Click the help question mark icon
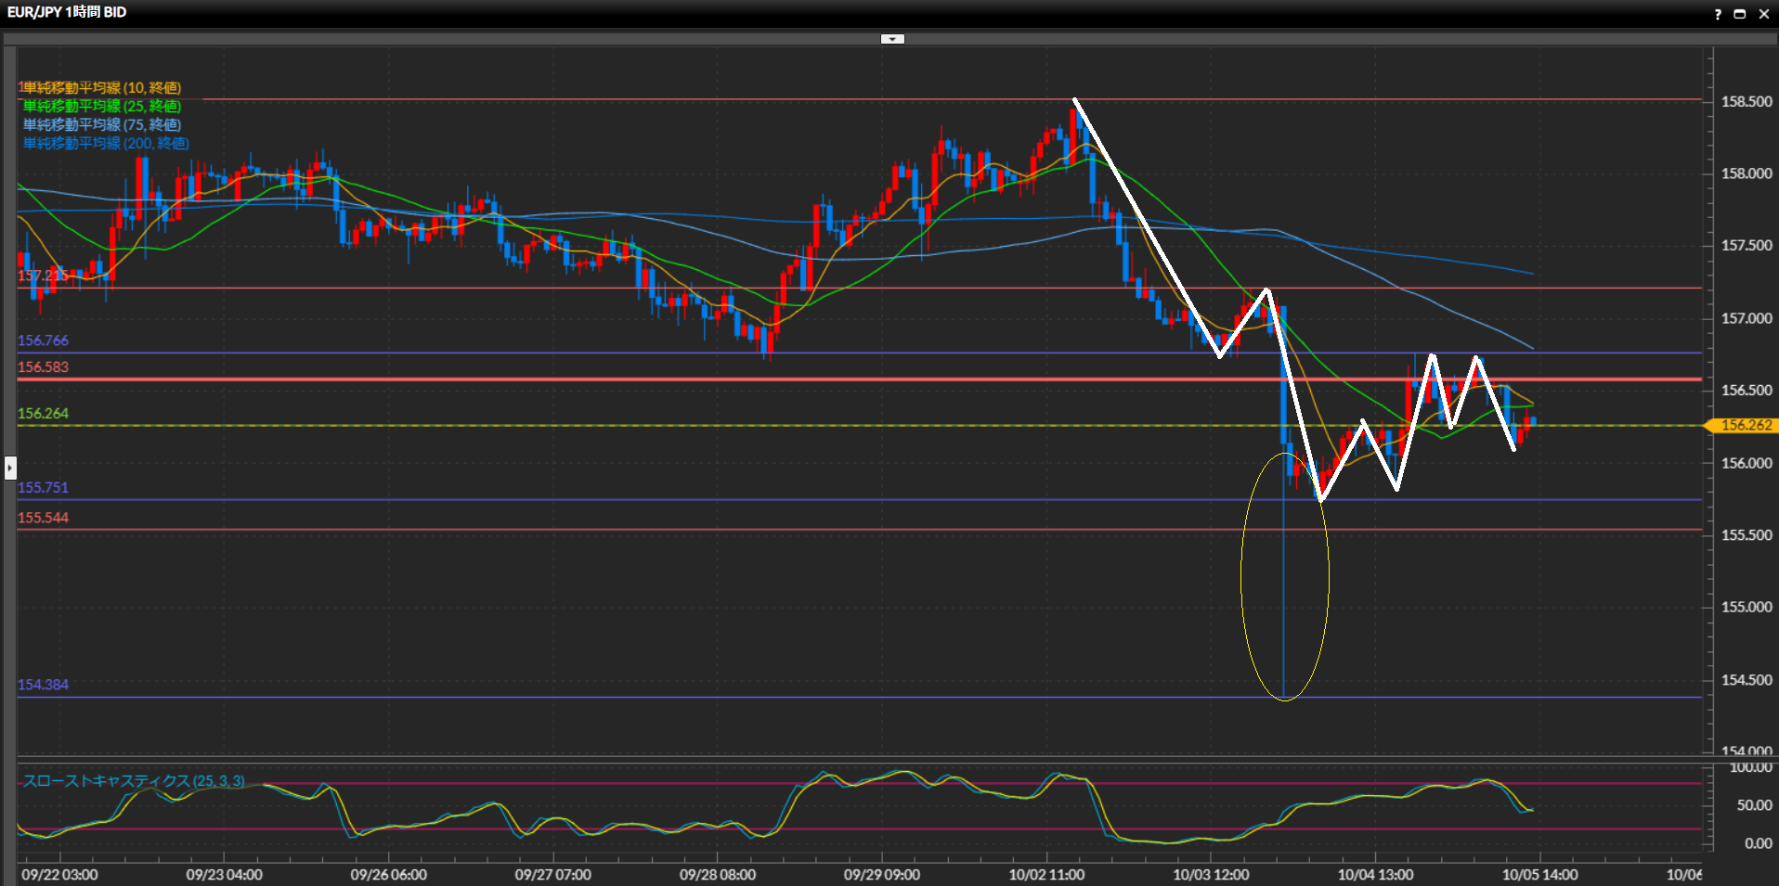The image size is (1779, 886). [x=1718, y=14]
